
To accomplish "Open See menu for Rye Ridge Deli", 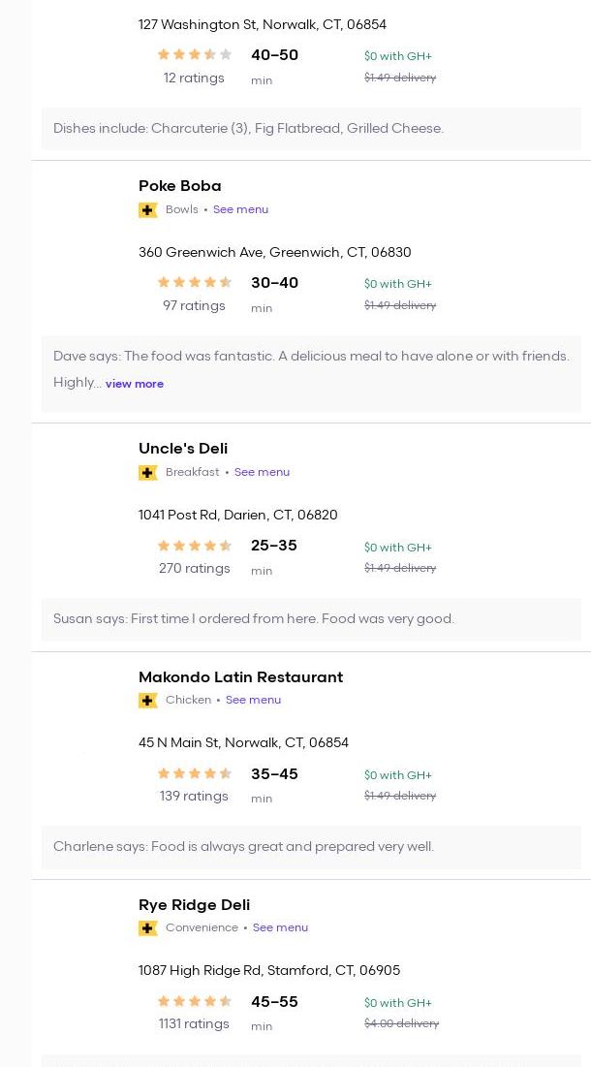I will 280,927.
